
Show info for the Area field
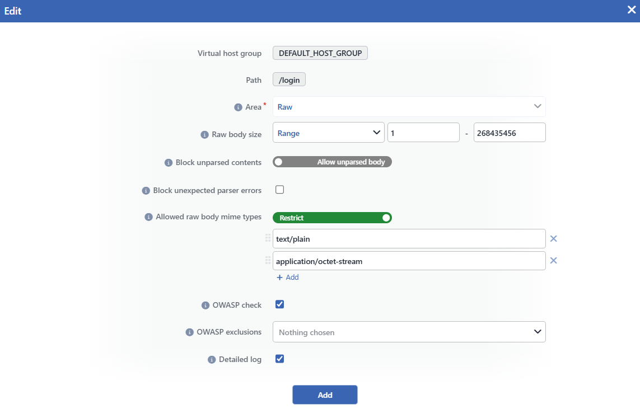[x=238, y=107]
